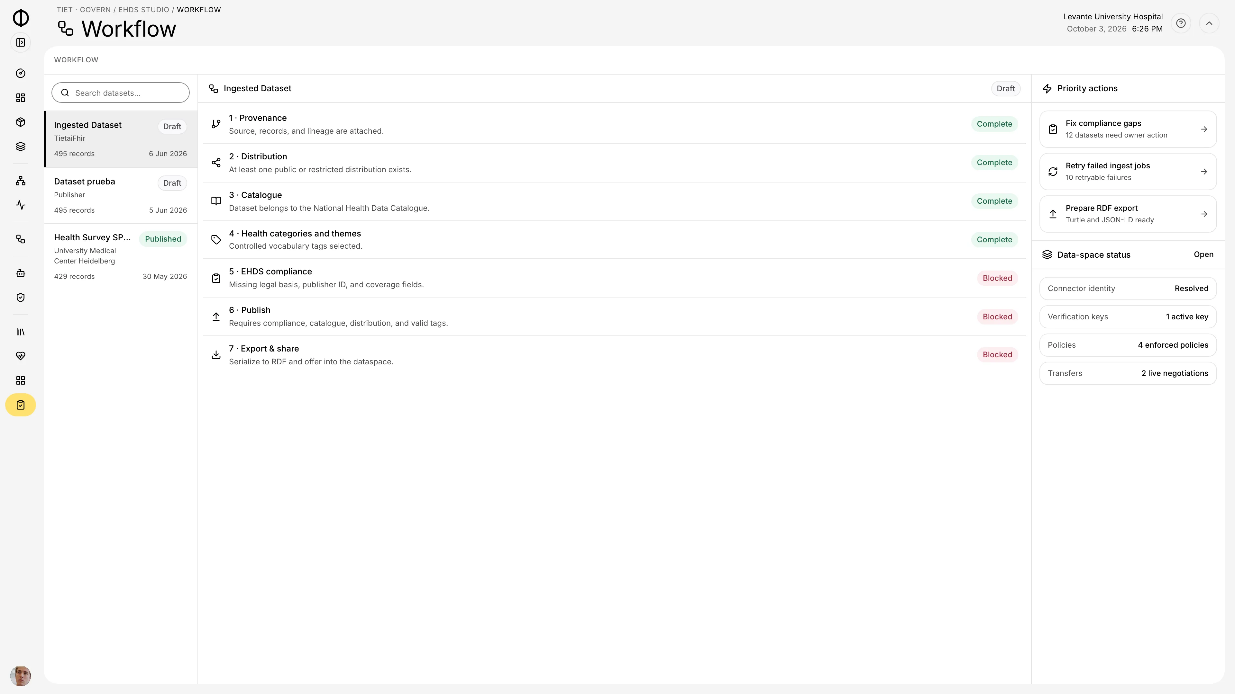Select the Health Survey published dataset
This screenshot has height=694, width=1235.
[120, 256]
